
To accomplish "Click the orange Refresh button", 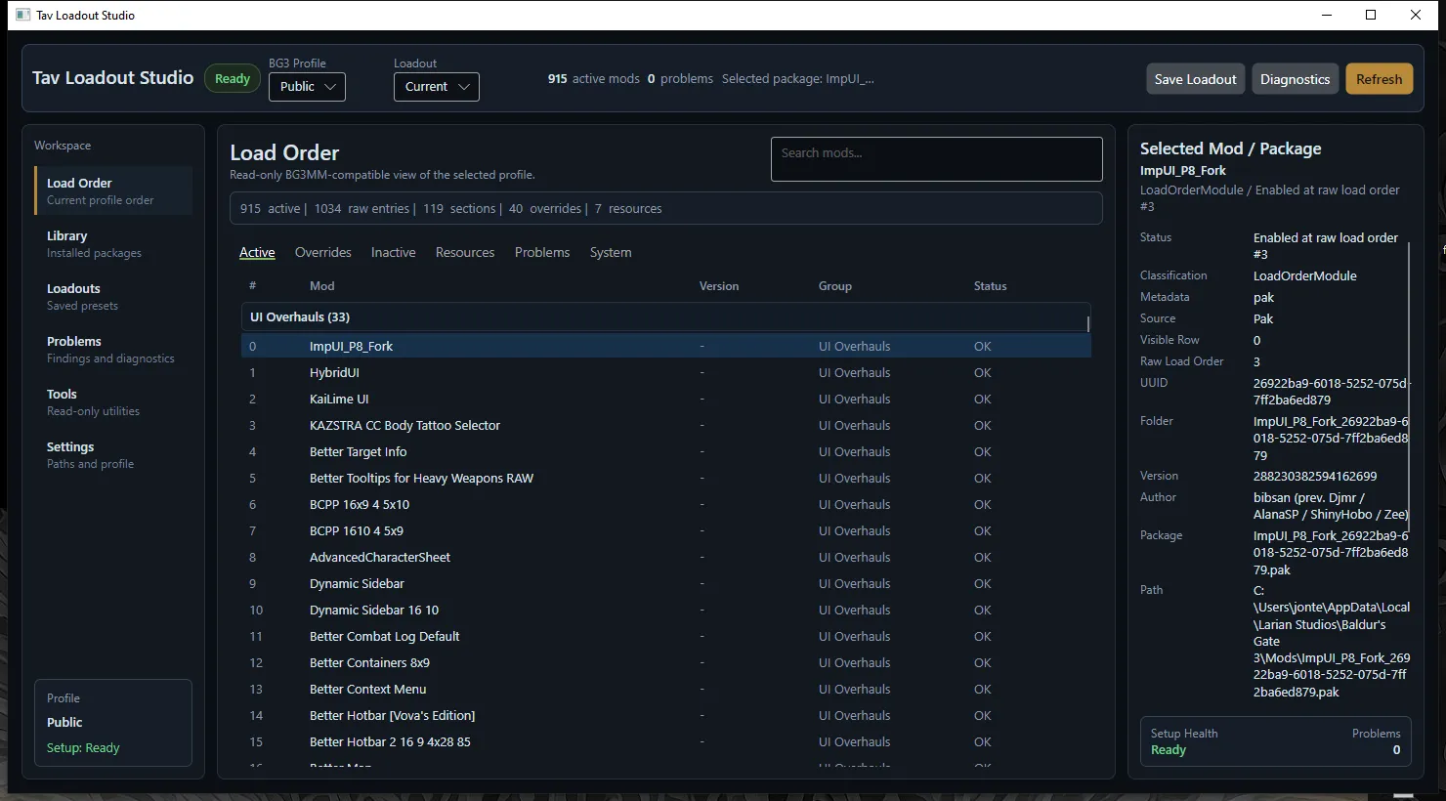I will point(1379,79).
